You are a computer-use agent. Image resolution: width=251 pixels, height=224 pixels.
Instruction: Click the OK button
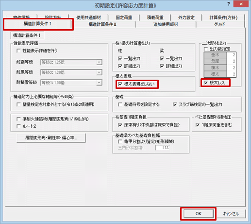(199, 214)
